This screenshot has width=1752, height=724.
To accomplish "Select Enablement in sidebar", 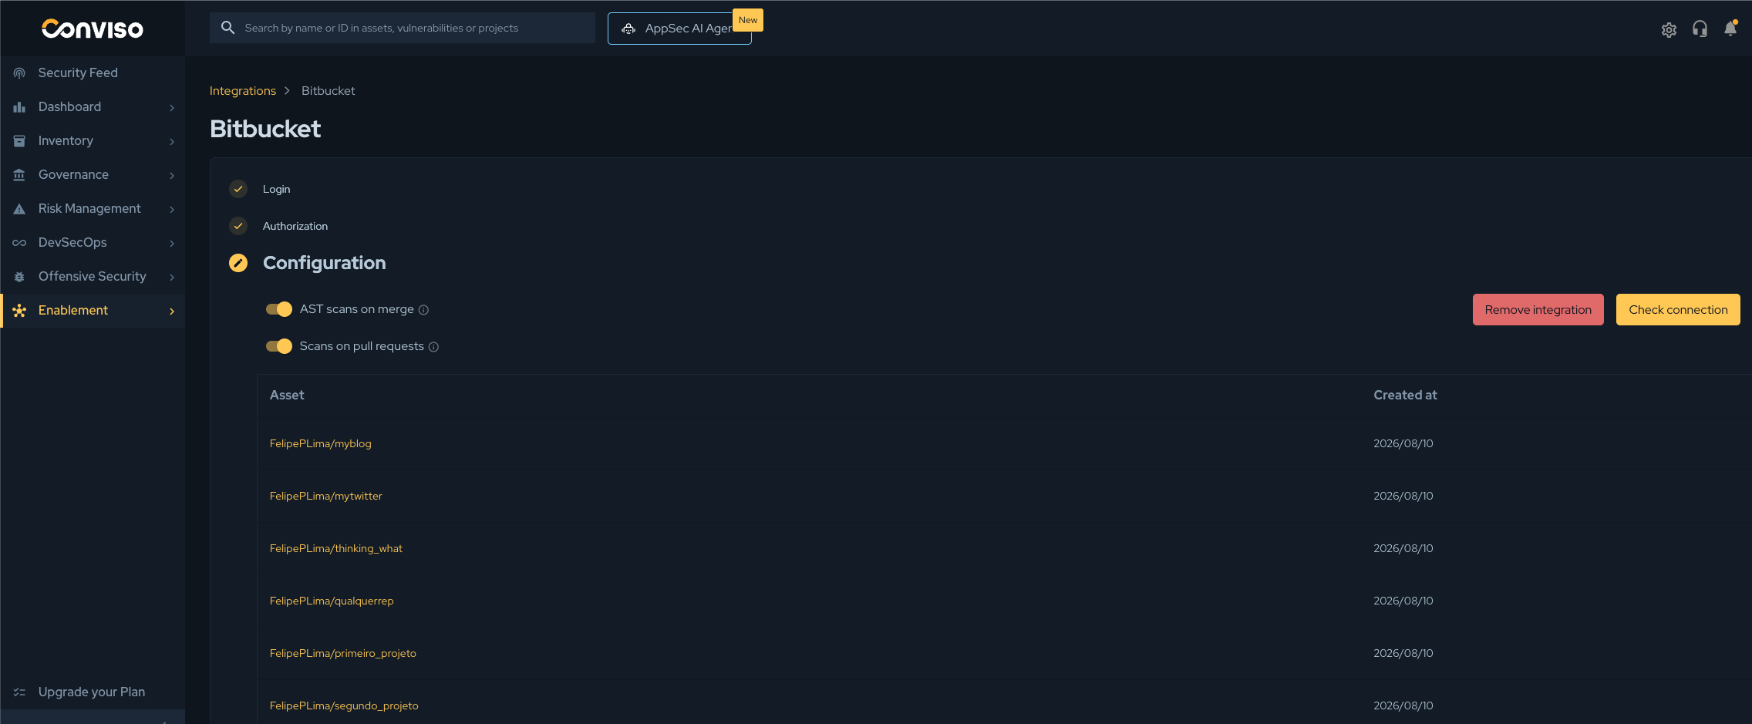I will [x=93, y=310].
